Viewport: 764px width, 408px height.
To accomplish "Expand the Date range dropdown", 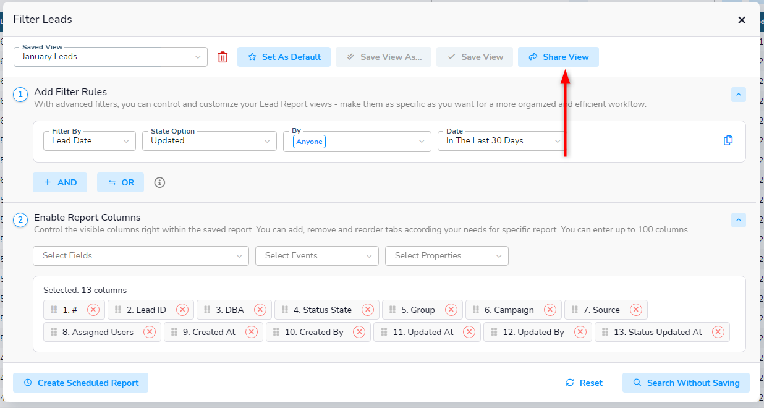I will (503, 141).
